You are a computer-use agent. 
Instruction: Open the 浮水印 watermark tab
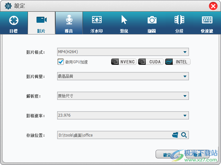point(97,23)
